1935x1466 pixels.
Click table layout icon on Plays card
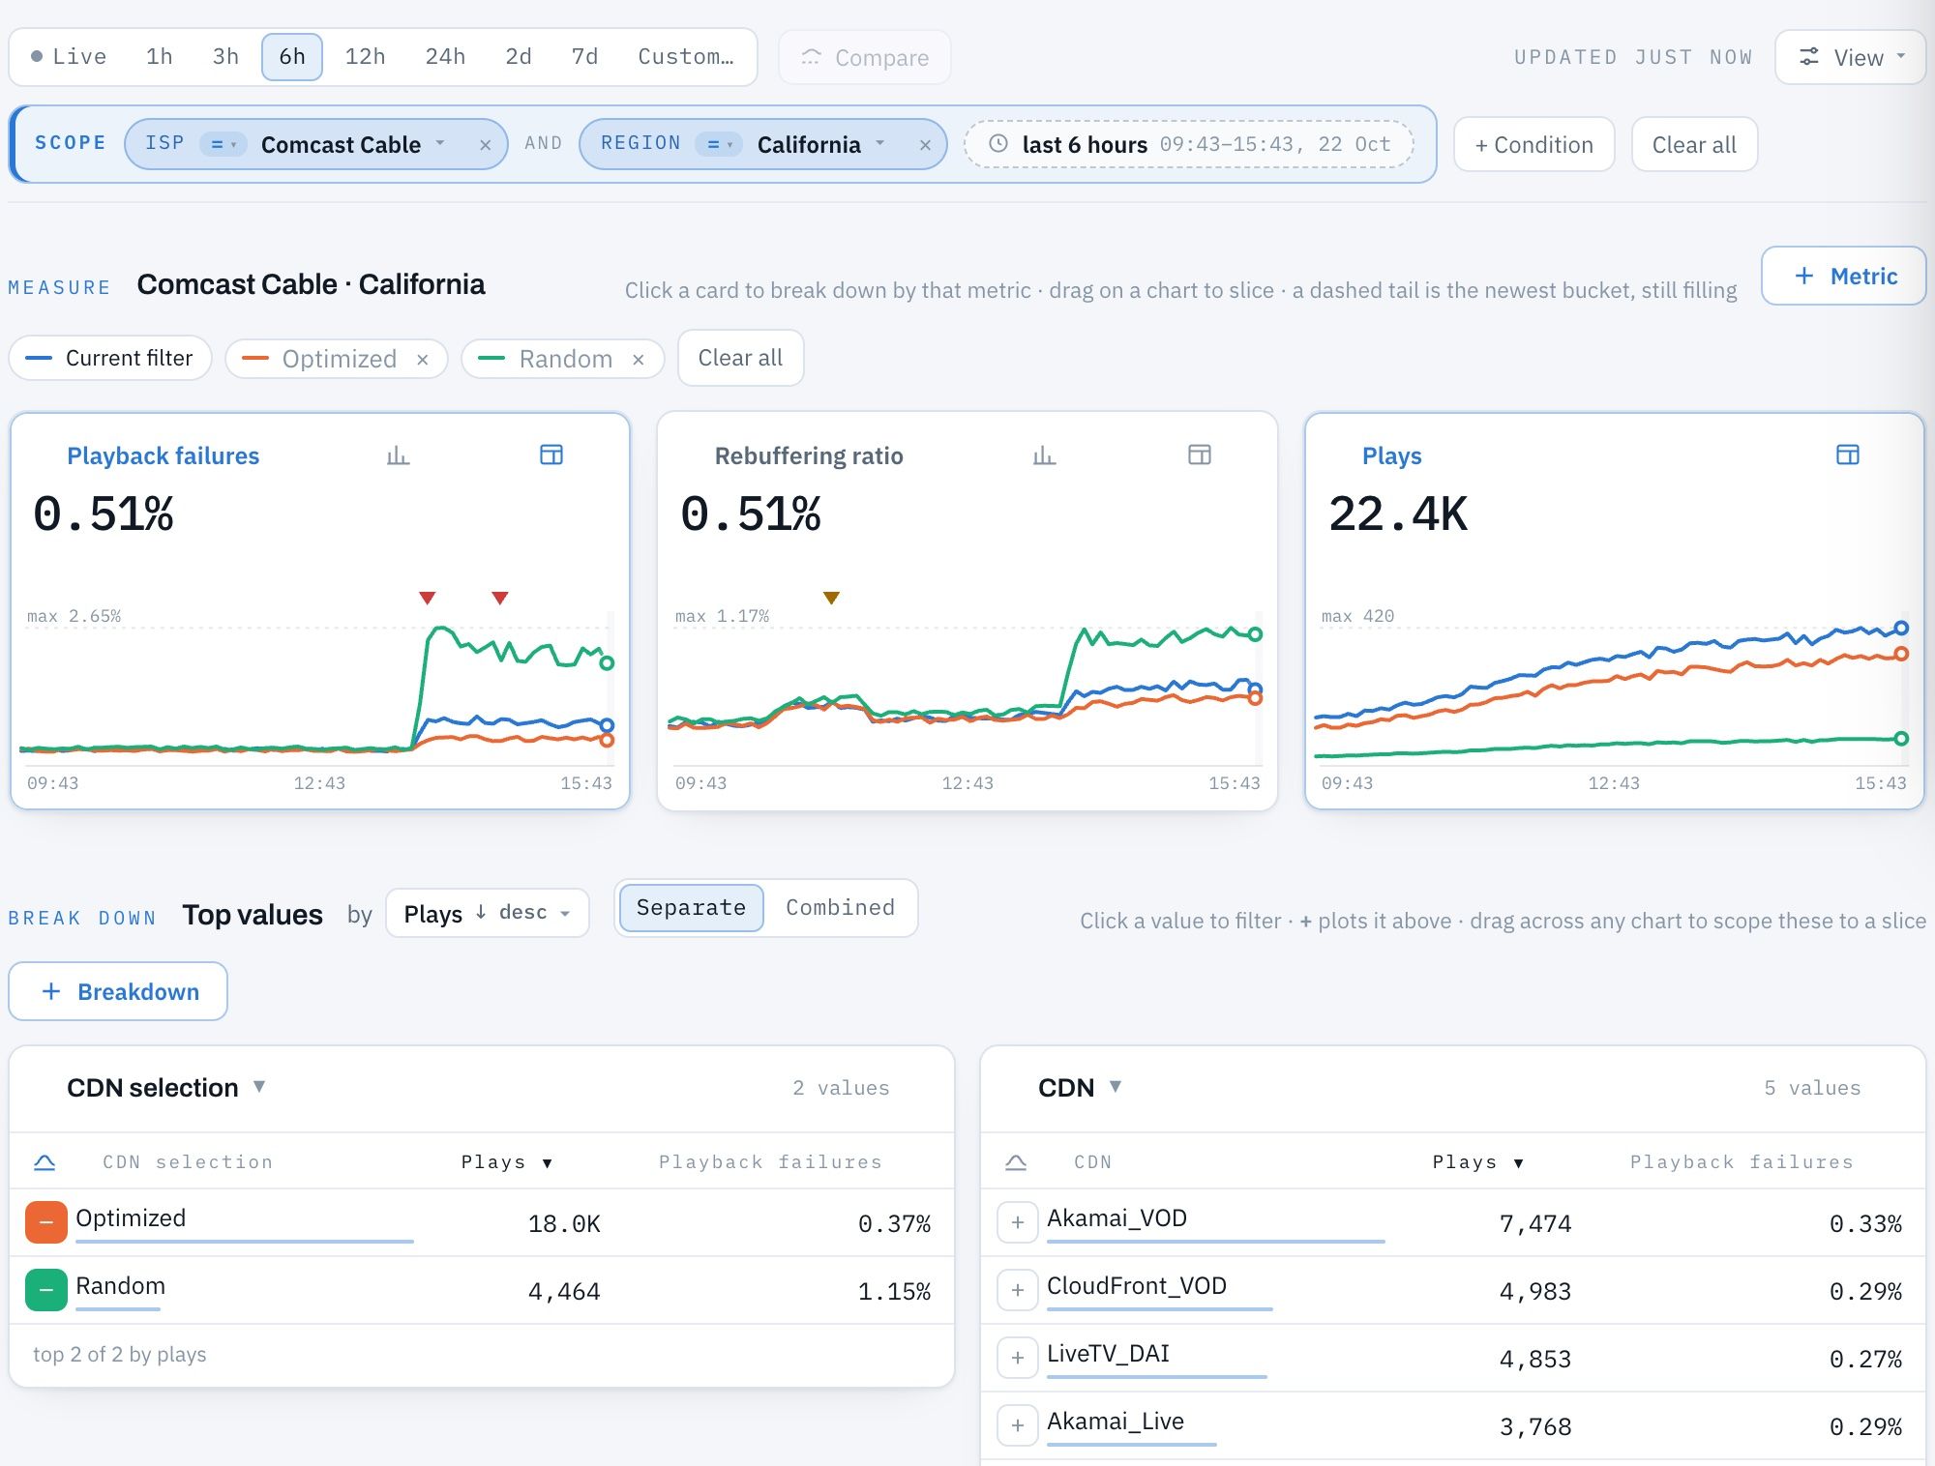[1848, 454]
